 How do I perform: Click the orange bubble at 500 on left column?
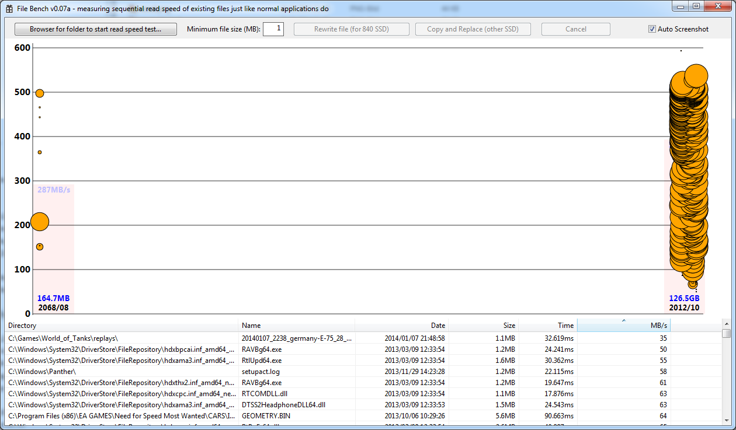[40, 93]
